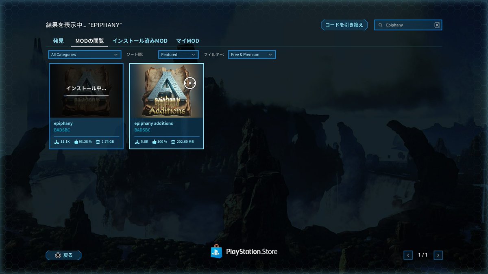Open the PlayStation Store link
The width and height of the screenshot is (488, 274).
click(x=244, y=252)
